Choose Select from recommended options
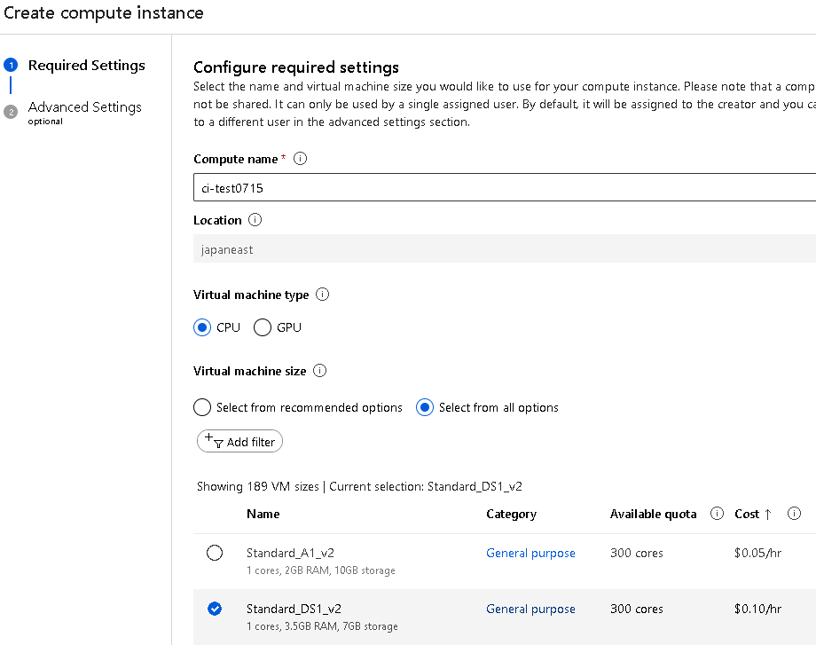This screenshot has height=645, width=816. [x=202, y=407]
